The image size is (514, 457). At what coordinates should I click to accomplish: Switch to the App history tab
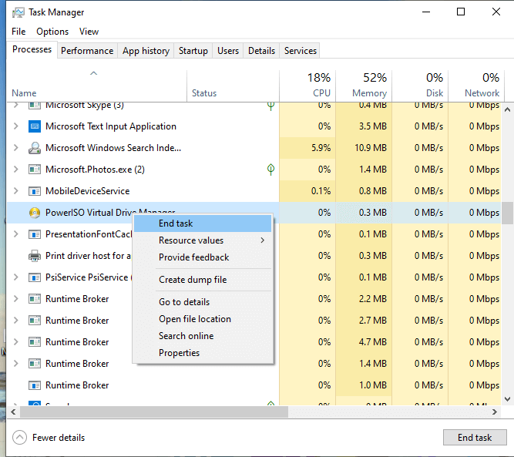146,51
